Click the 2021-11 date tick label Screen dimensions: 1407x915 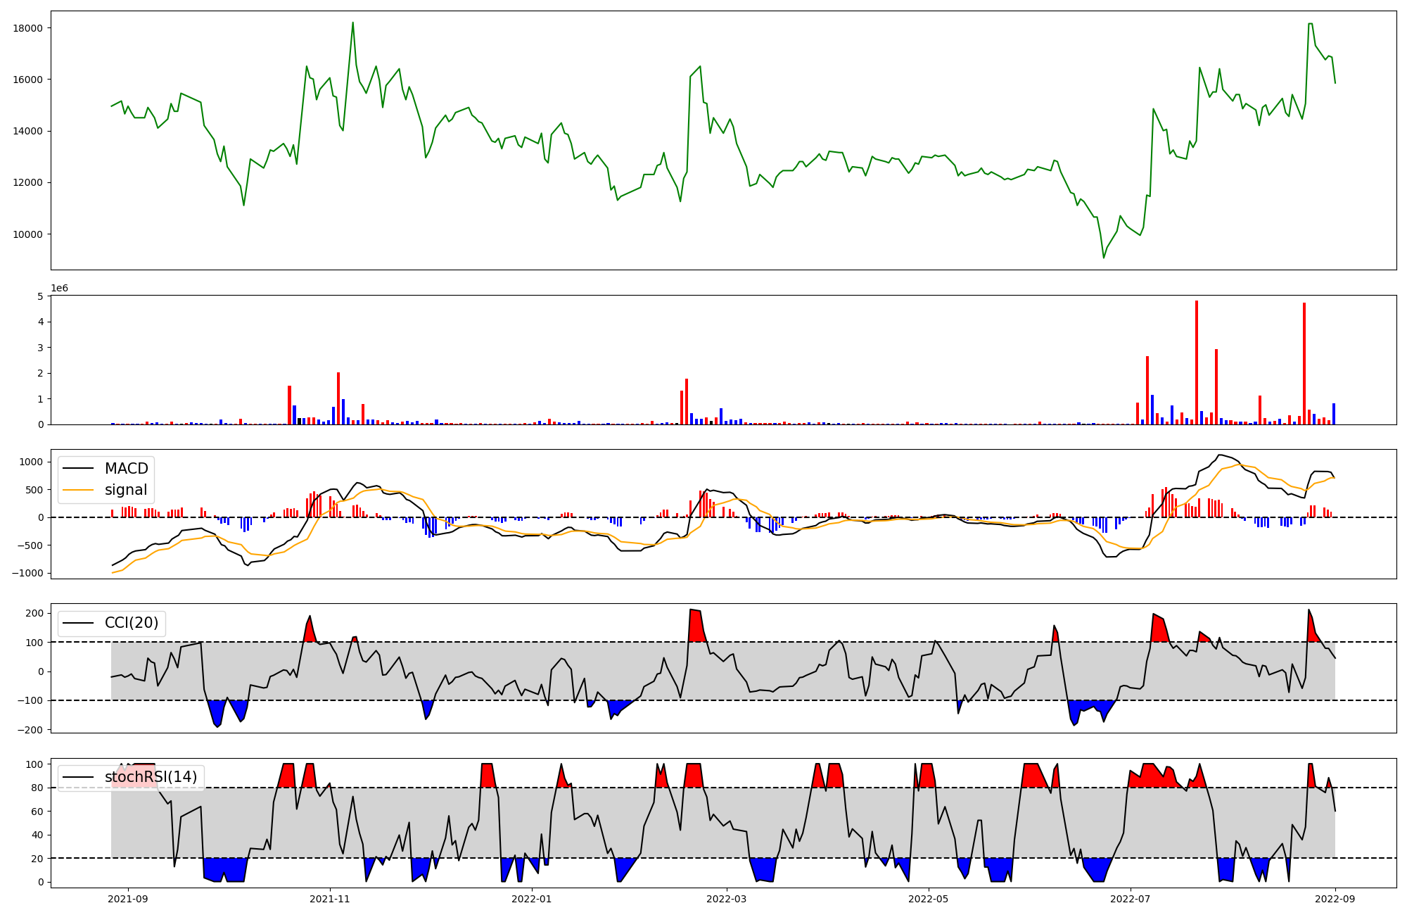330,899
